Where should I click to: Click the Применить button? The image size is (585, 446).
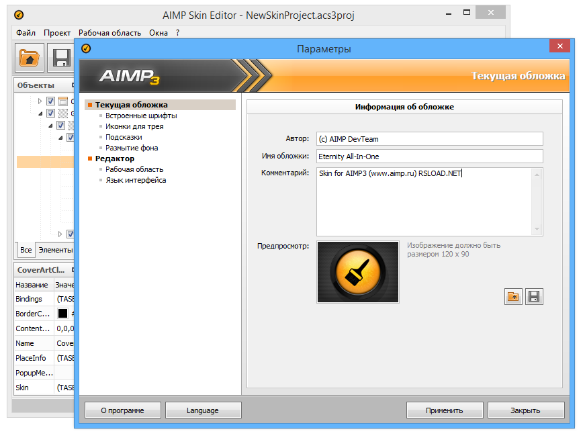click(x=444, y=410)
